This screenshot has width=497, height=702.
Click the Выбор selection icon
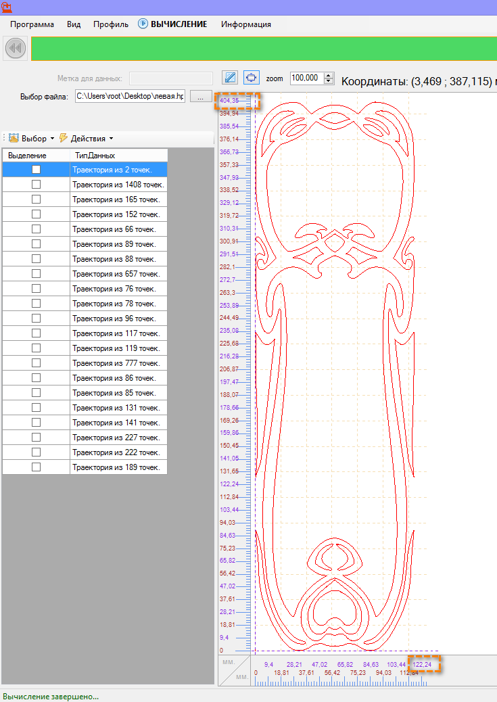click(x=14, y=139)
